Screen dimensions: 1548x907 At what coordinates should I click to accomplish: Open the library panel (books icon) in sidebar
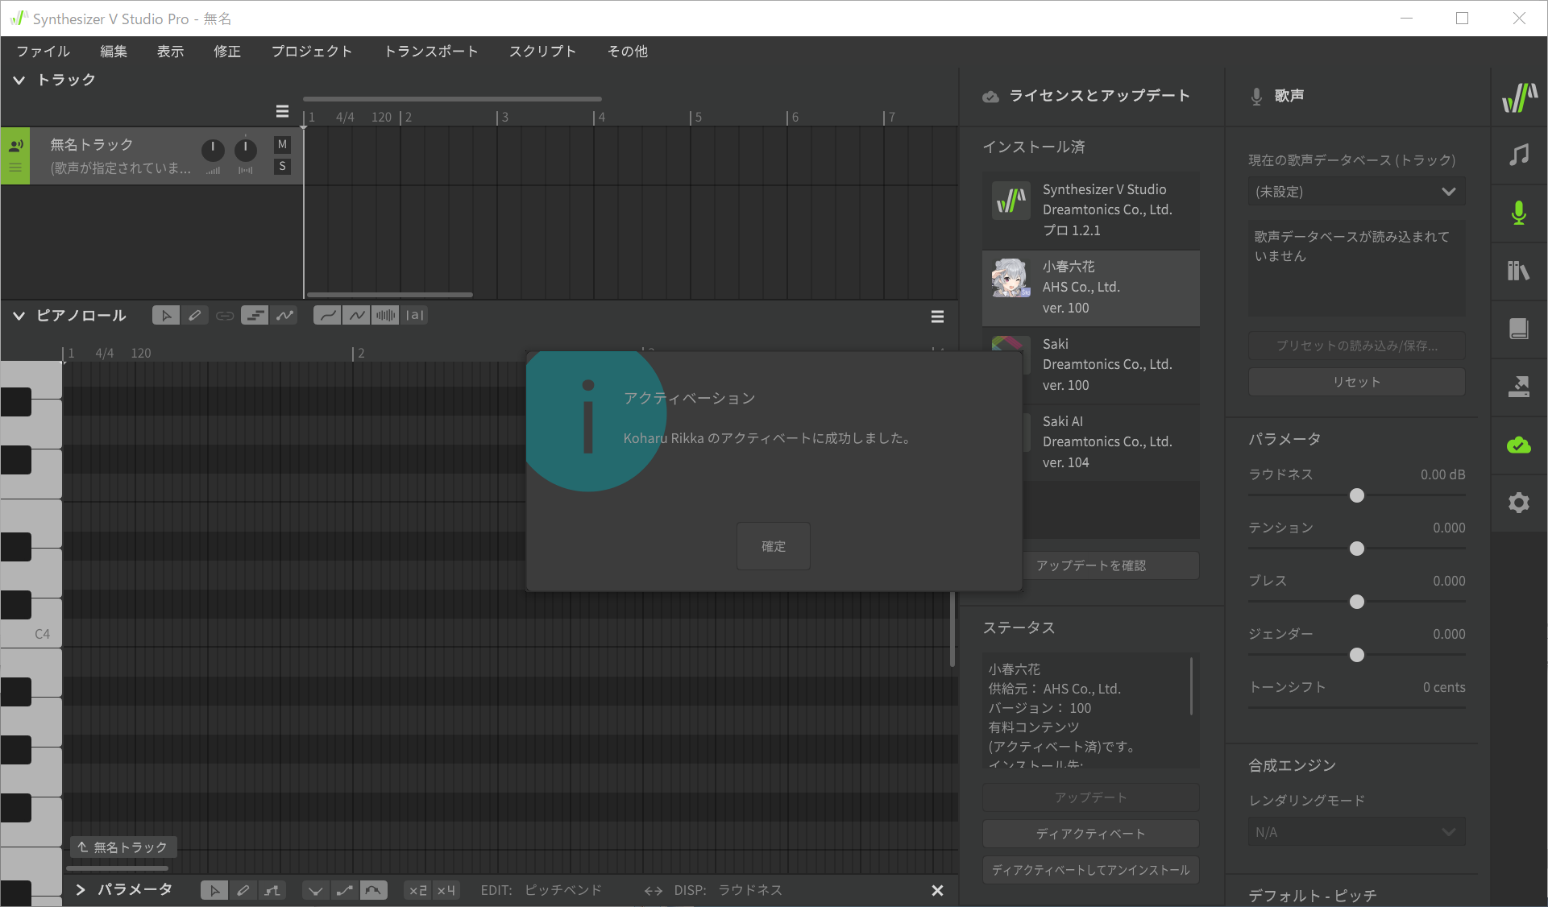(x=1519, y=271)
